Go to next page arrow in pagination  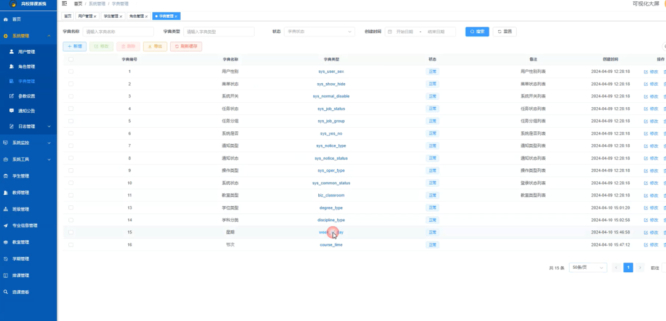point(640,267)
